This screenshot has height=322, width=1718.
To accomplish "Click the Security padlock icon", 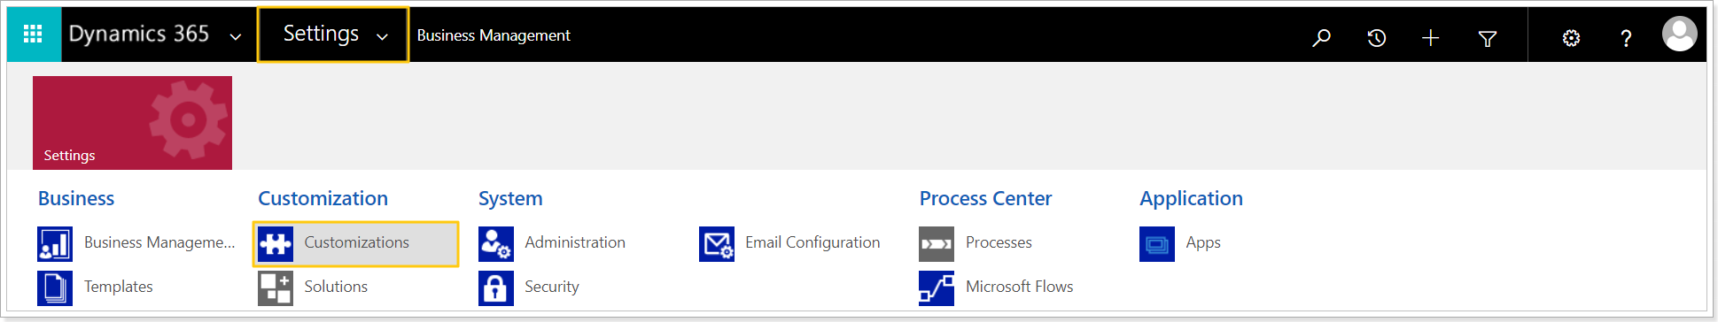I will pyautogui.click(x=496, y=287).
